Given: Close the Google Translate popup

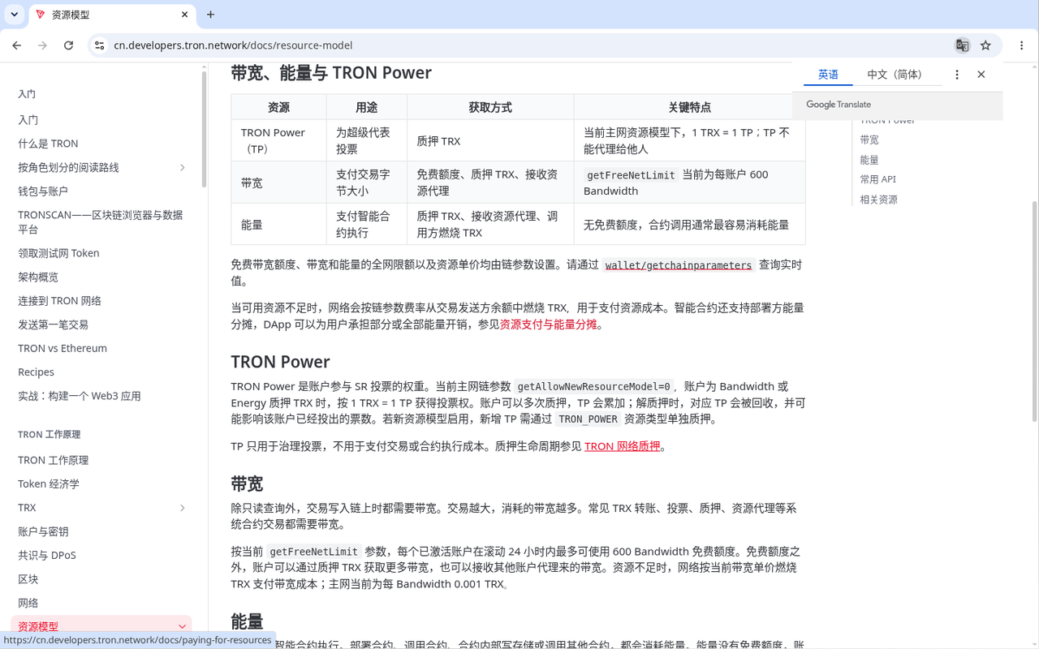Looking at the screenshot, I should click(981, 75).
